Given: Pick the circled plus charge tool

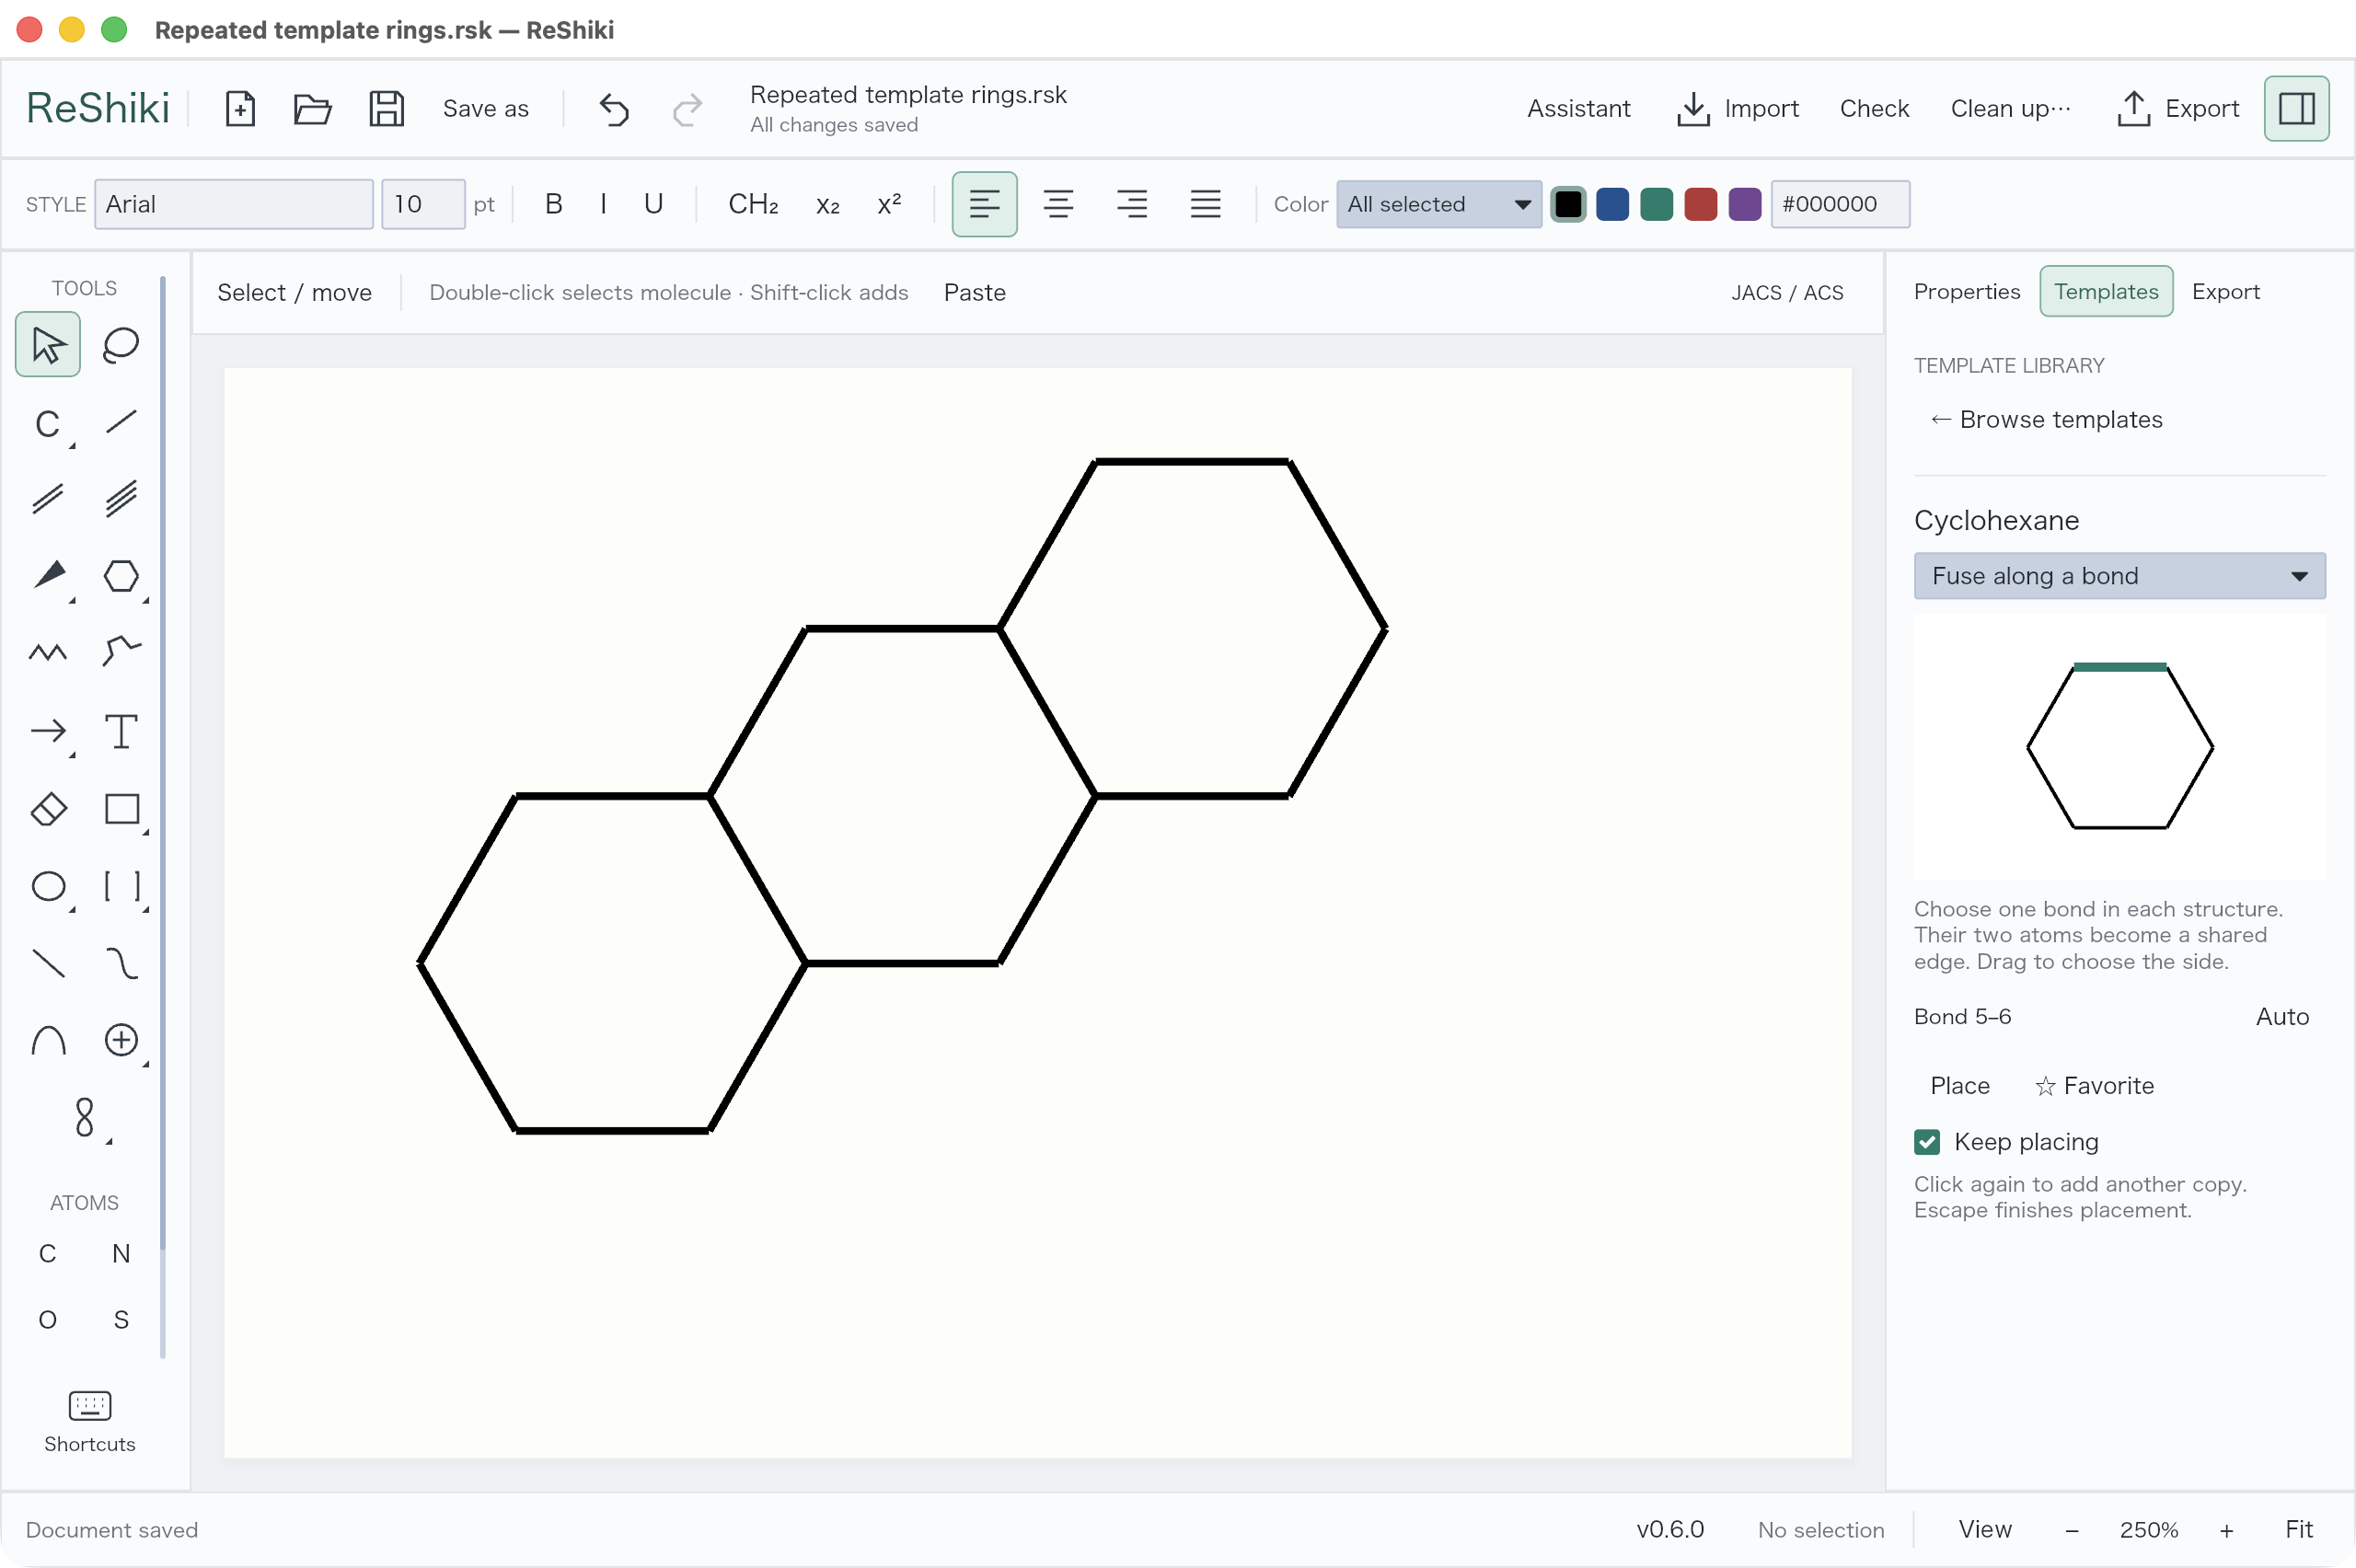Looking at the screenshot, I should tap(121, 1040).
